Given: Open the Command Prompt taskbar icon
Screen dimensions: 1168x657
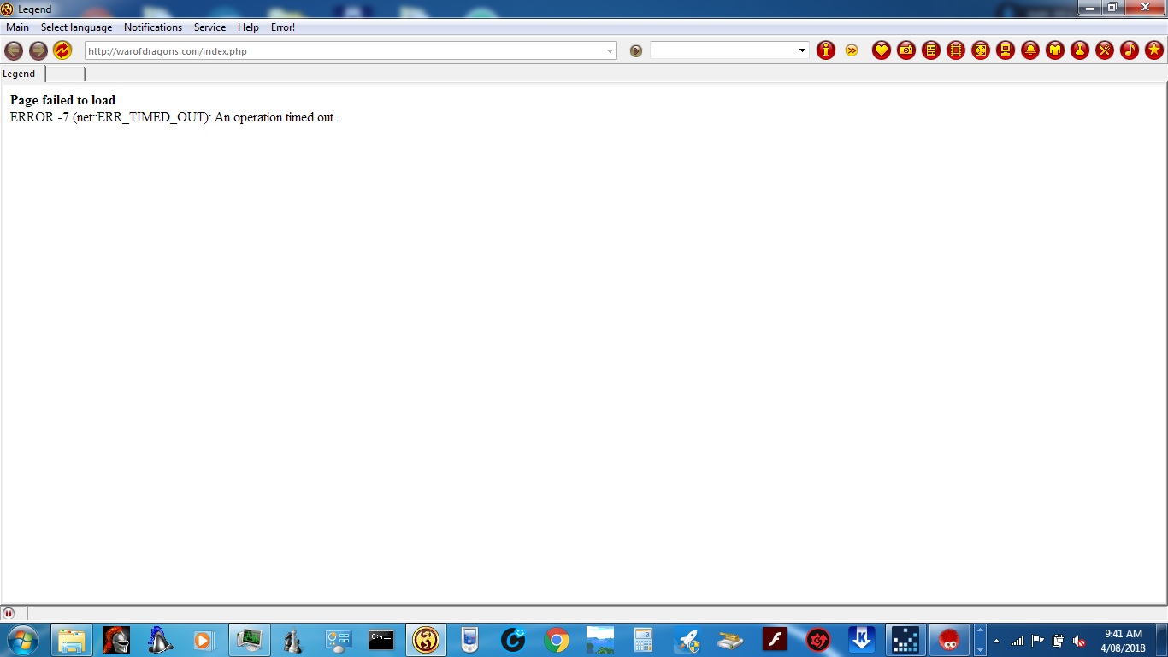Looking at the screenshot, I should (381, 640).
